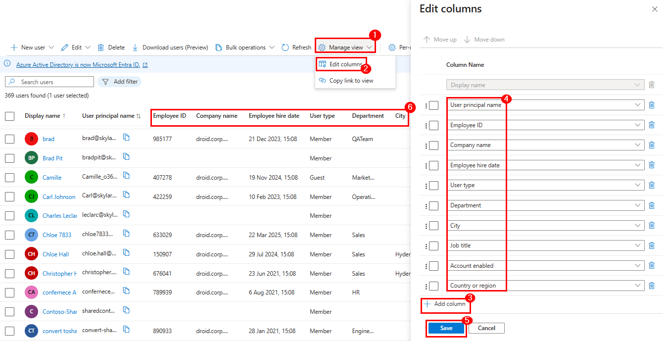Click Save in Edit columns

point(446,328)
